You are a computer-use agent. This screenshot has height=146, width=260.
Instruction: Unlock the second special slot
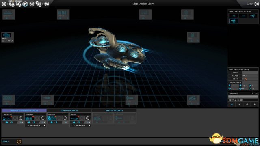coord(239,105)
